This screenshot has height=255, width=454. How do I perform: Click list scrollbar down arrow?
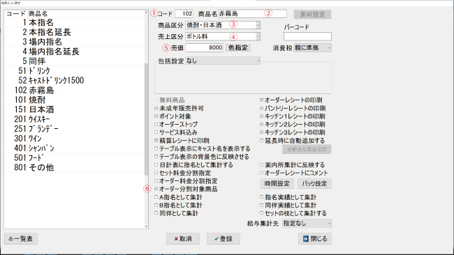[146, 226]
